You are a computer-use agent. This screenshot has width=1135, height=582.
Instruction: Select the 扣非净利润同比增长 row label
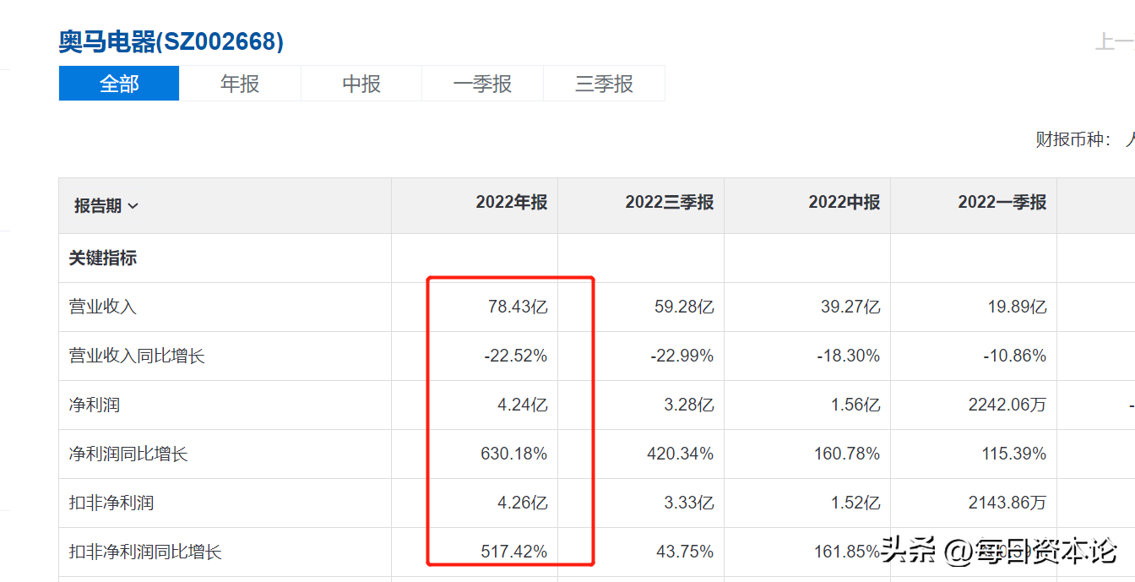(x=145, y=552)
